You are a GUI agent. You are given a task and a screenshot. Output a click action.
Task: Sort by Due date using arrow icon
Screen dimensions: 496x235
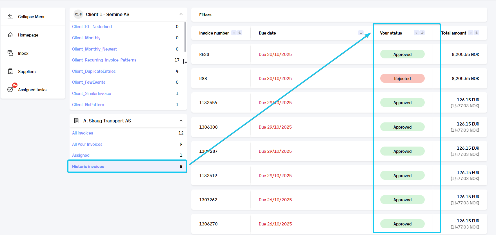coord(361,33)
